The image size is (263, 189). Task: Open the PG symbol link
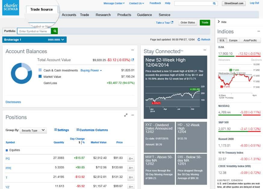click(8, 159)
